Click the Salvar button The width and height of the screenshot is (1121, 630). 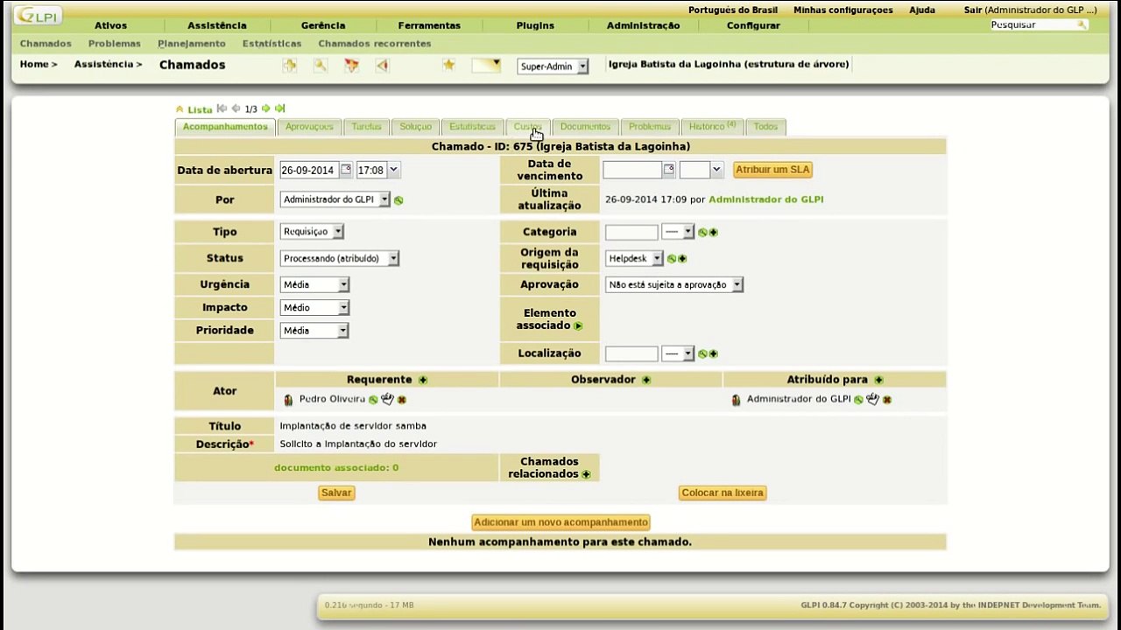tap(336, 493)
